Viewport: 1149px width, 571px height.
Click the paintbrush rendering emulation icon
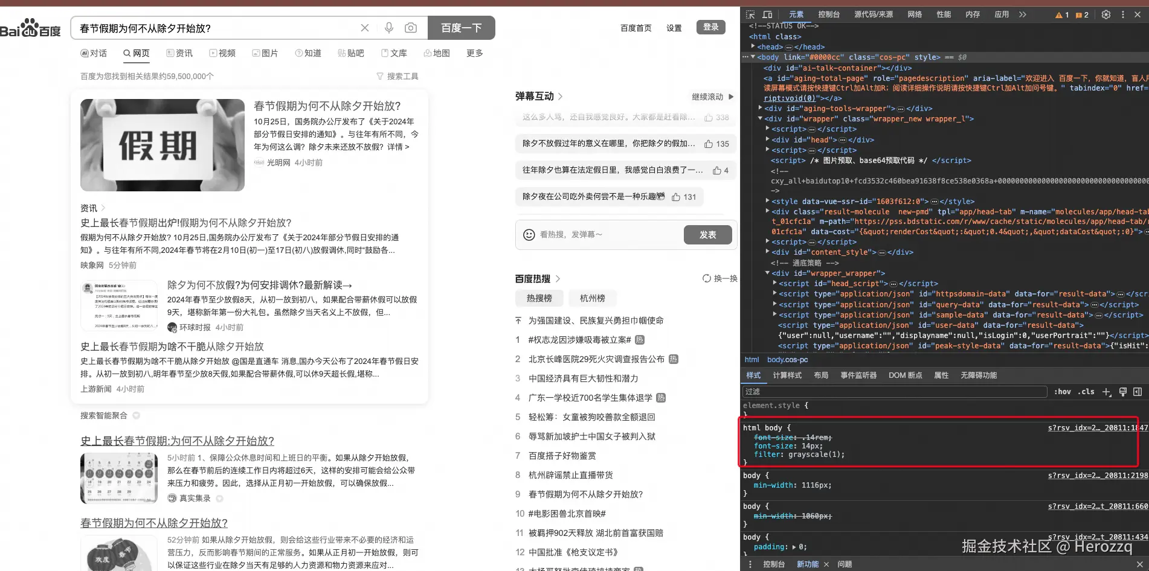point(1123,392)
